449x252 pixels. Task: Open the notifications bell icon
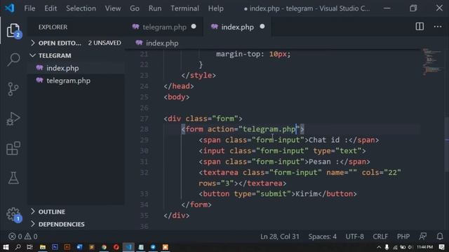[x=440, y=237]
